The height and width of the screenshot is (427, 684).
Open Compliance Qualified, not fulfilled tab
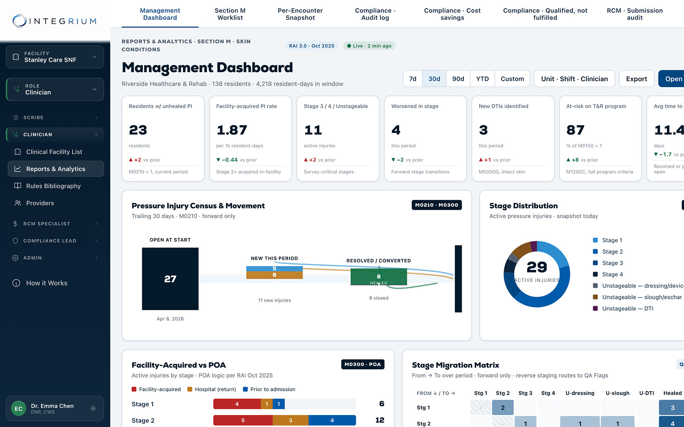[x=545, y=14]
